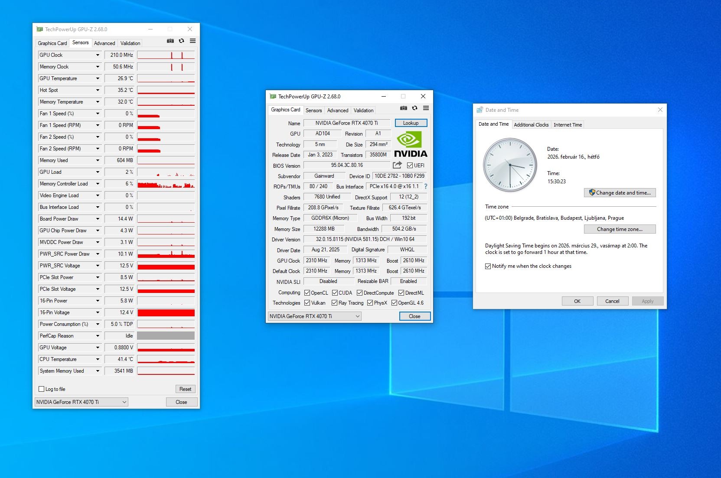Click refresh icon in Graphics Card window
Image resolution: width=721 pixels, height=478 pixels.
415,108
